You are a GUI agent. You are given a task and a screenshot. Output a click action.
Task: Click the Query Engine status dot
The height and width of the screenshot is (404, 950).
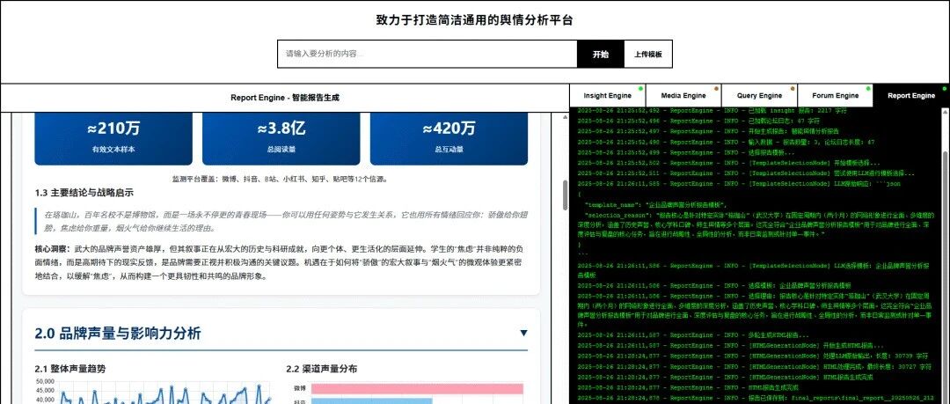793,89
